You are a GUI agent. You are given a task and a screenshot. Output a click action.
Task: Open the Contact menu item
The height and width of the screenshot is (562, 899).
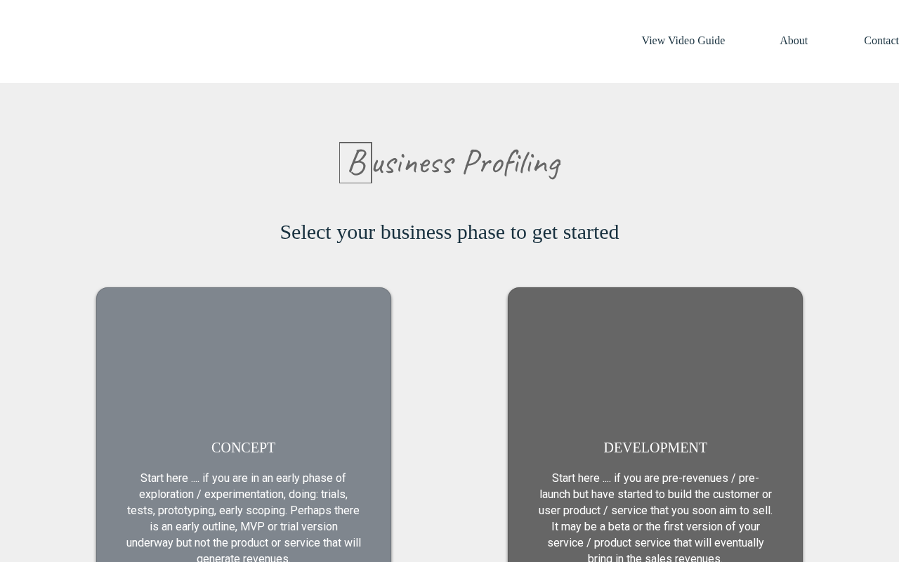[881, 41]
